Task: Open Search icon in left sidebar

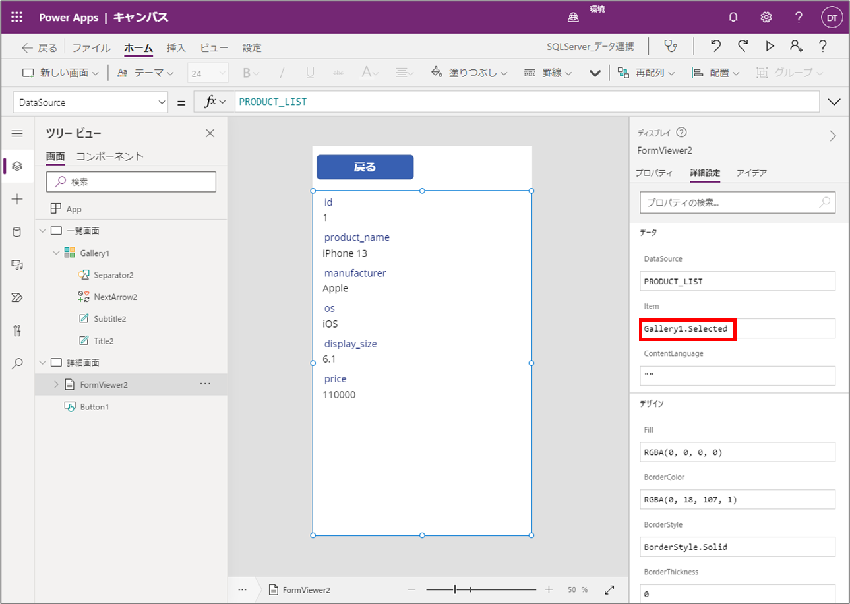Action: [x=17, y=363]
